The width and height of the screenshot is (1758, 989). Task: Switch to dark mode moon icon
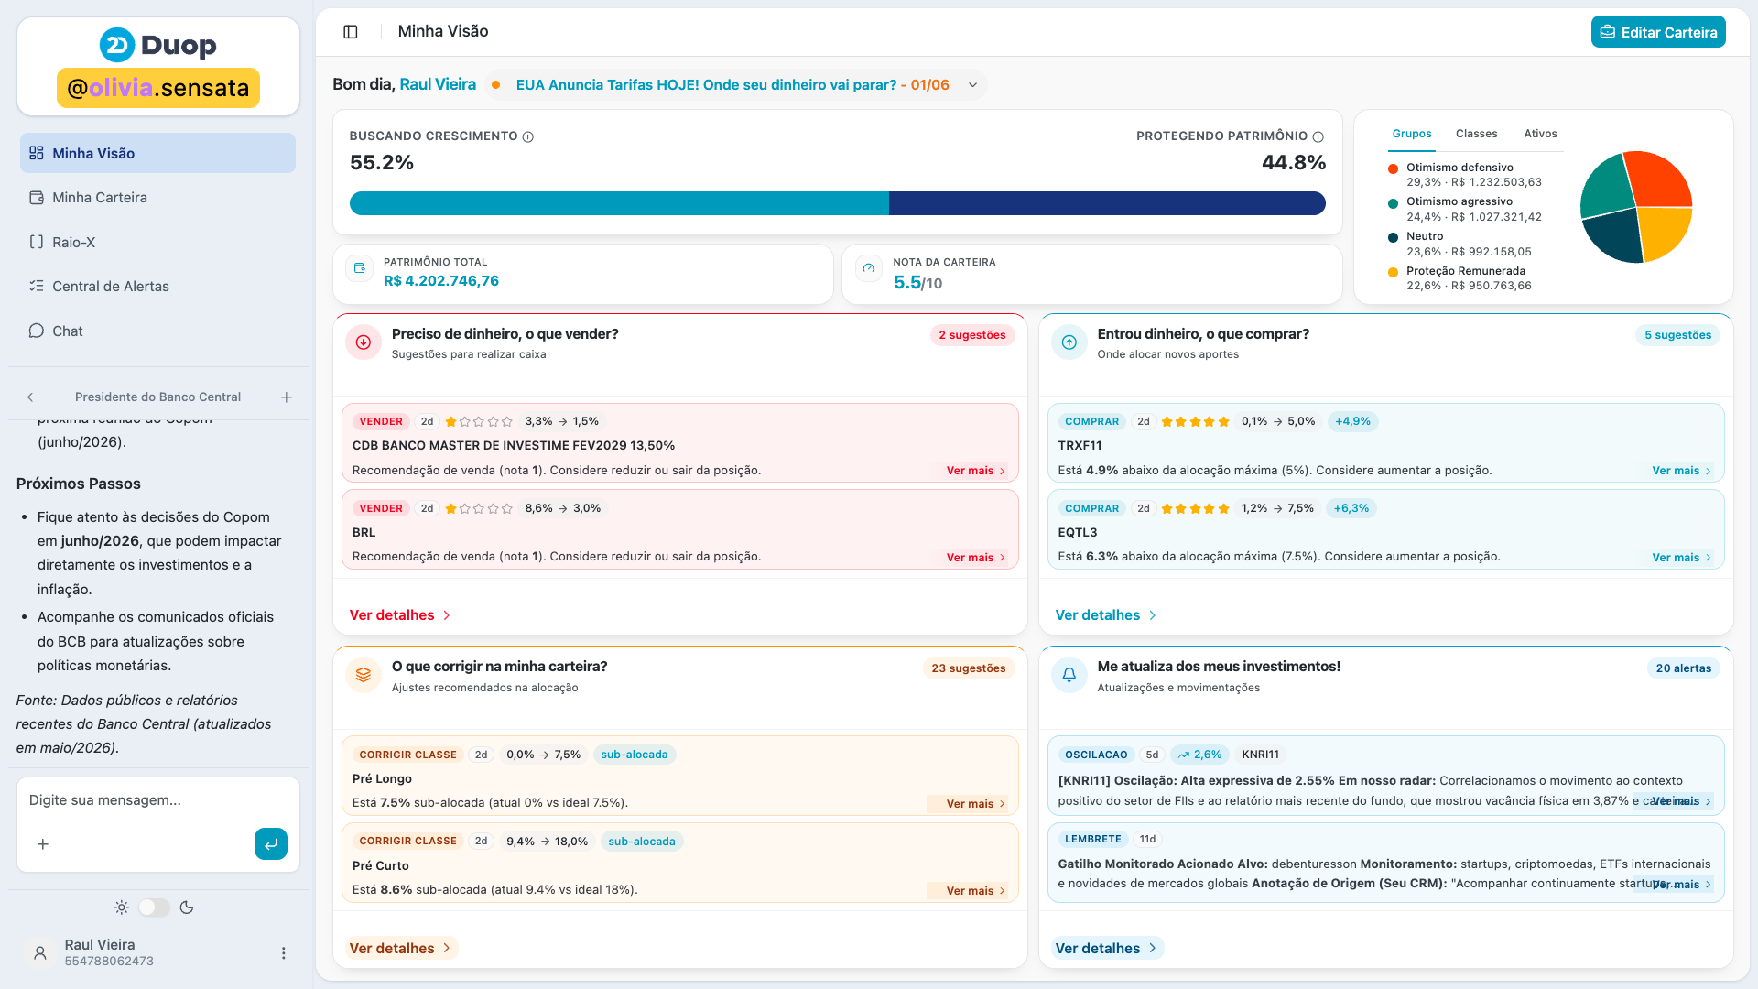pyautogui.click(x=187, y=907)
